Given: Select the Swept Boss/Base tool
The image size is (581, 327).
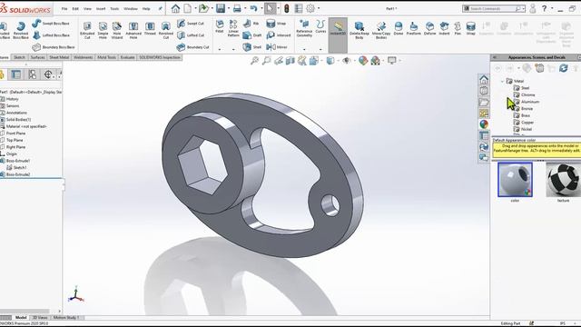Looking at the screenshot, I should [52, 24].
